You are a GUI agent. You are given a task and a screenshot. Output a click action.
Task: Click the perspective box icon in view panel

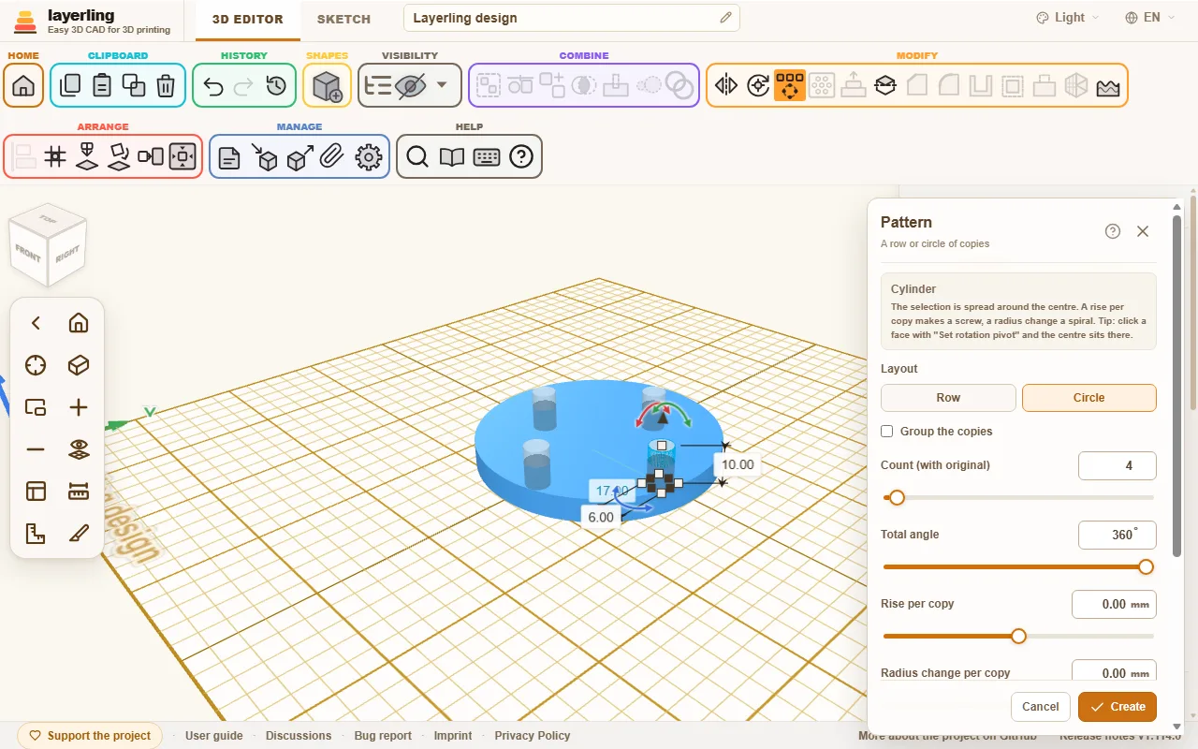[x=79, y=365]
